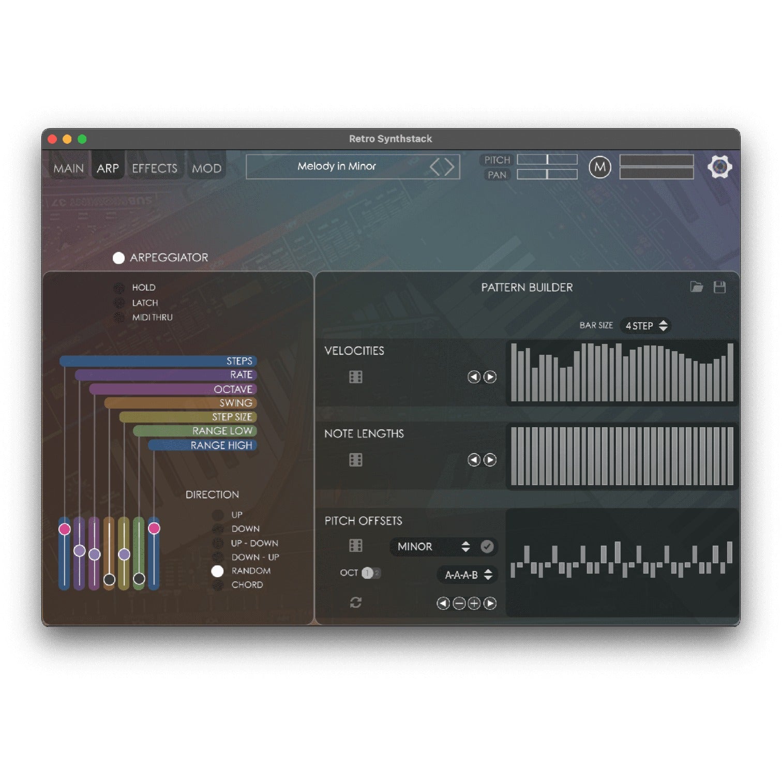Switch to the MOD tab

207,167
